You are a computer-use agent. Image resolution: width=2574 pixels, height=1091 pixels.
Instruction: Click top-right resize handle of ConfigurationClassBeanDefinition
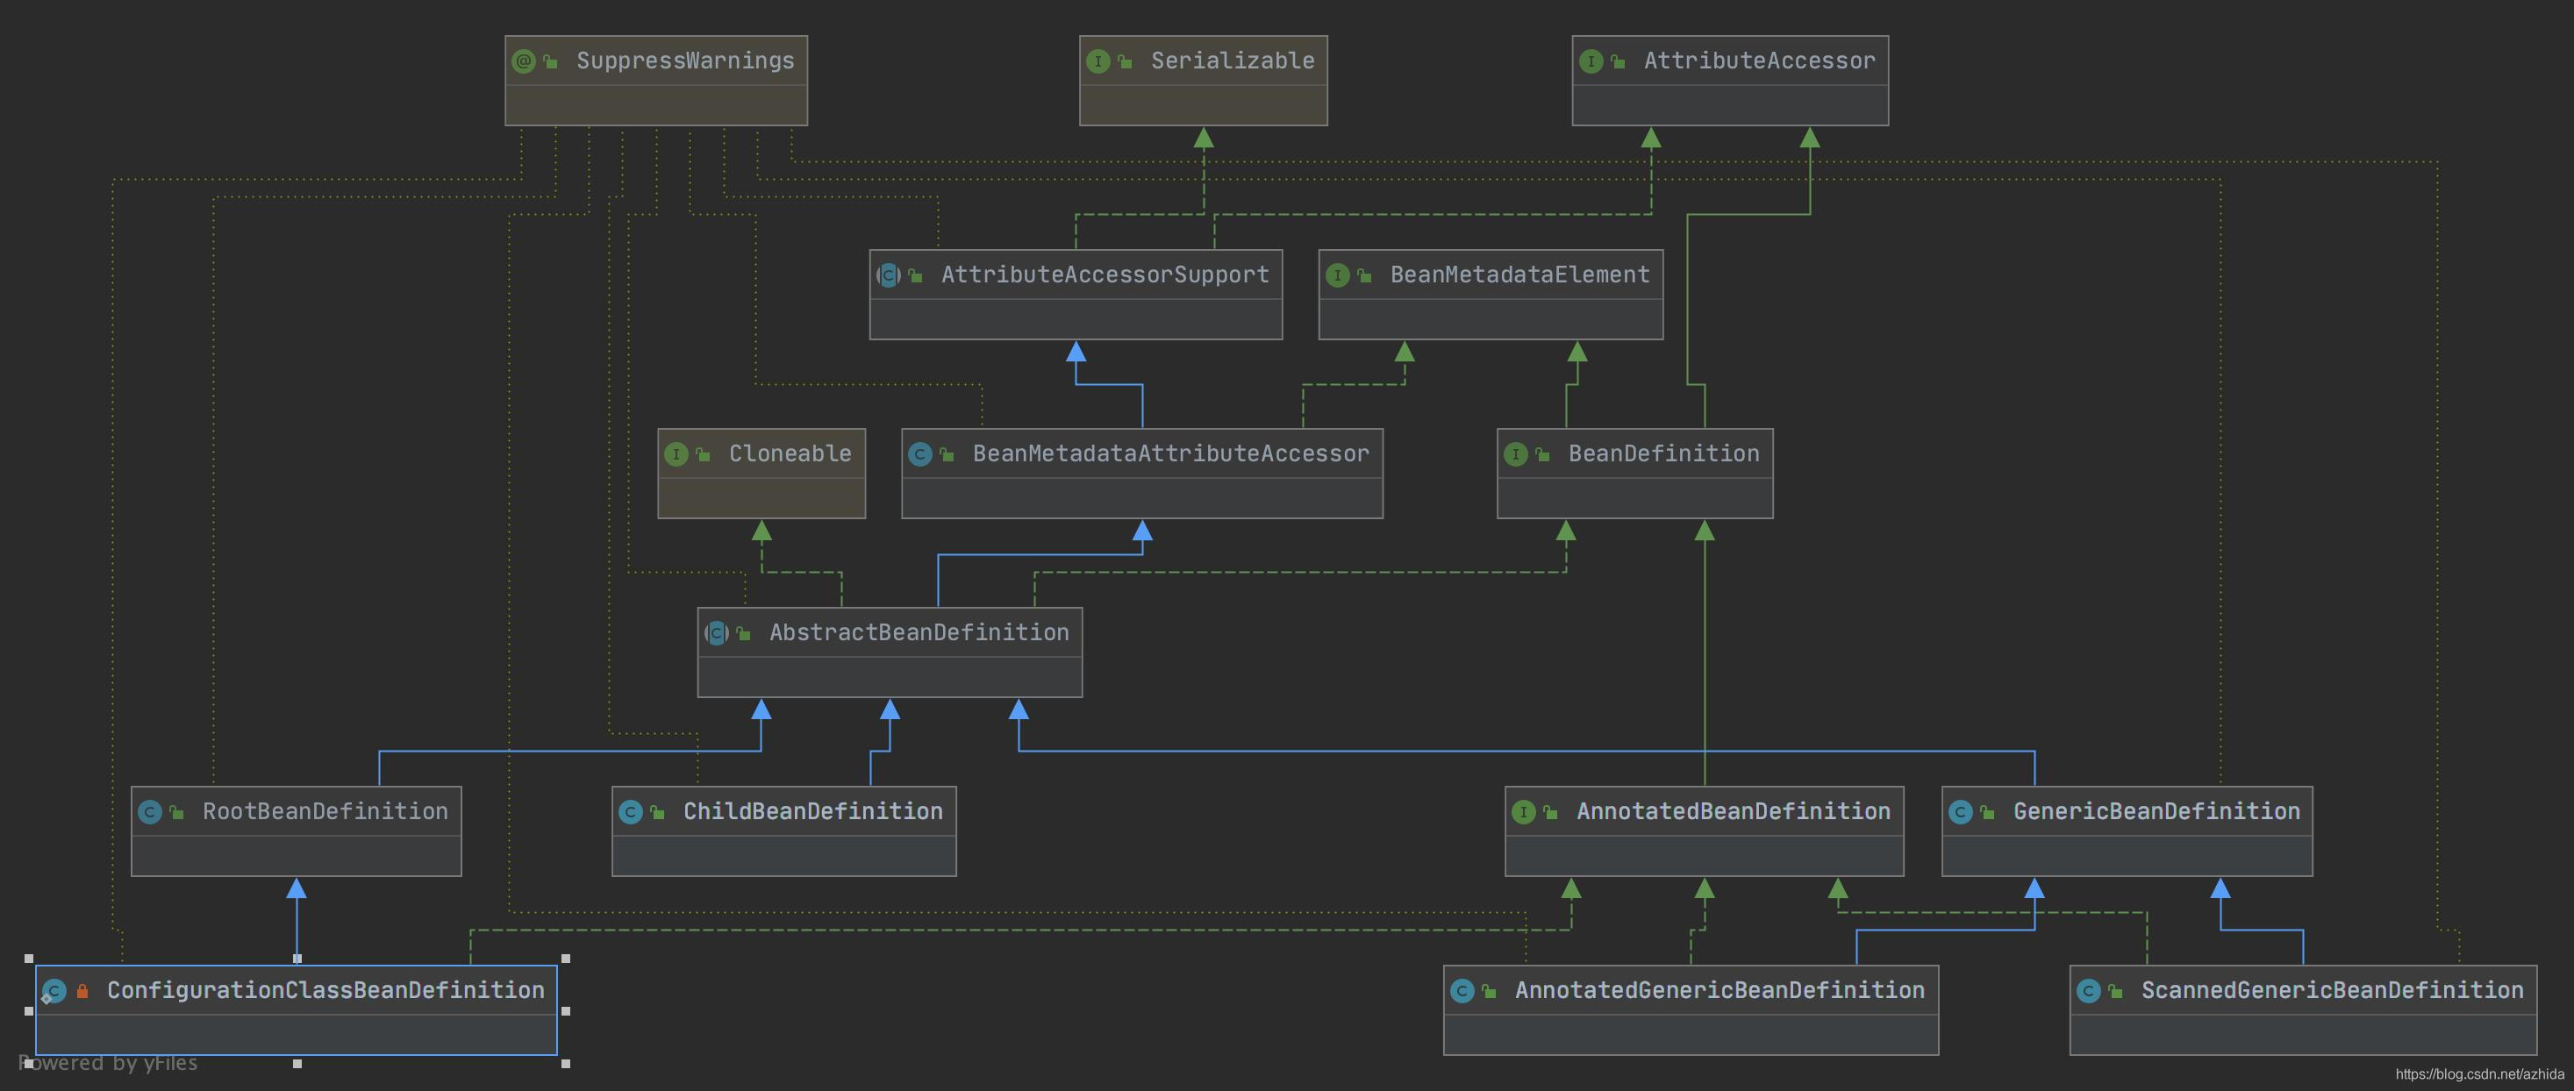click(x=566, y=958)
